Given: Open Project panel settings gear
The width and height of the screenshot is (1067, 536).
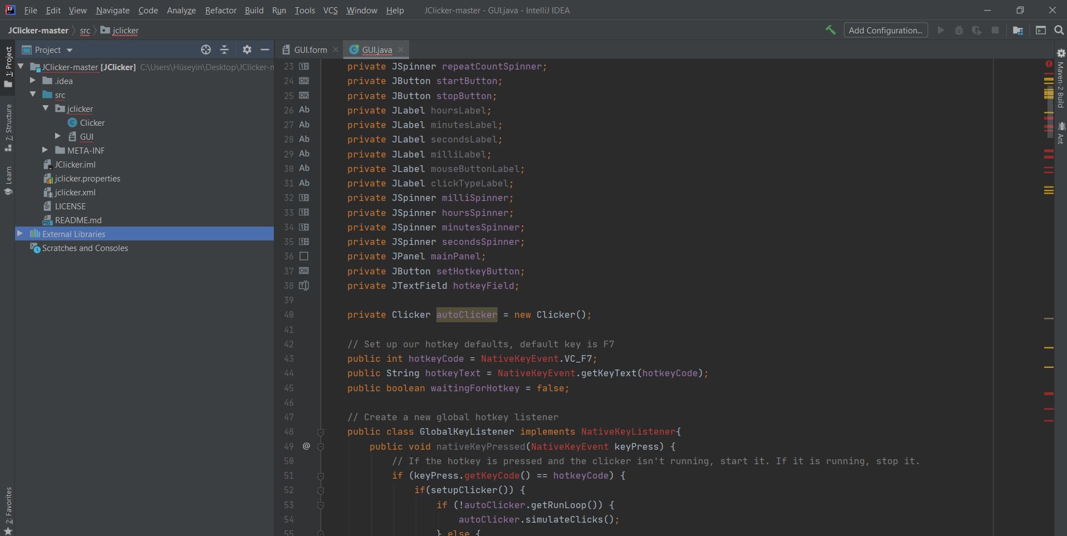Looking at the screenshot, I should pyautogui.click(x=247, y=50).
